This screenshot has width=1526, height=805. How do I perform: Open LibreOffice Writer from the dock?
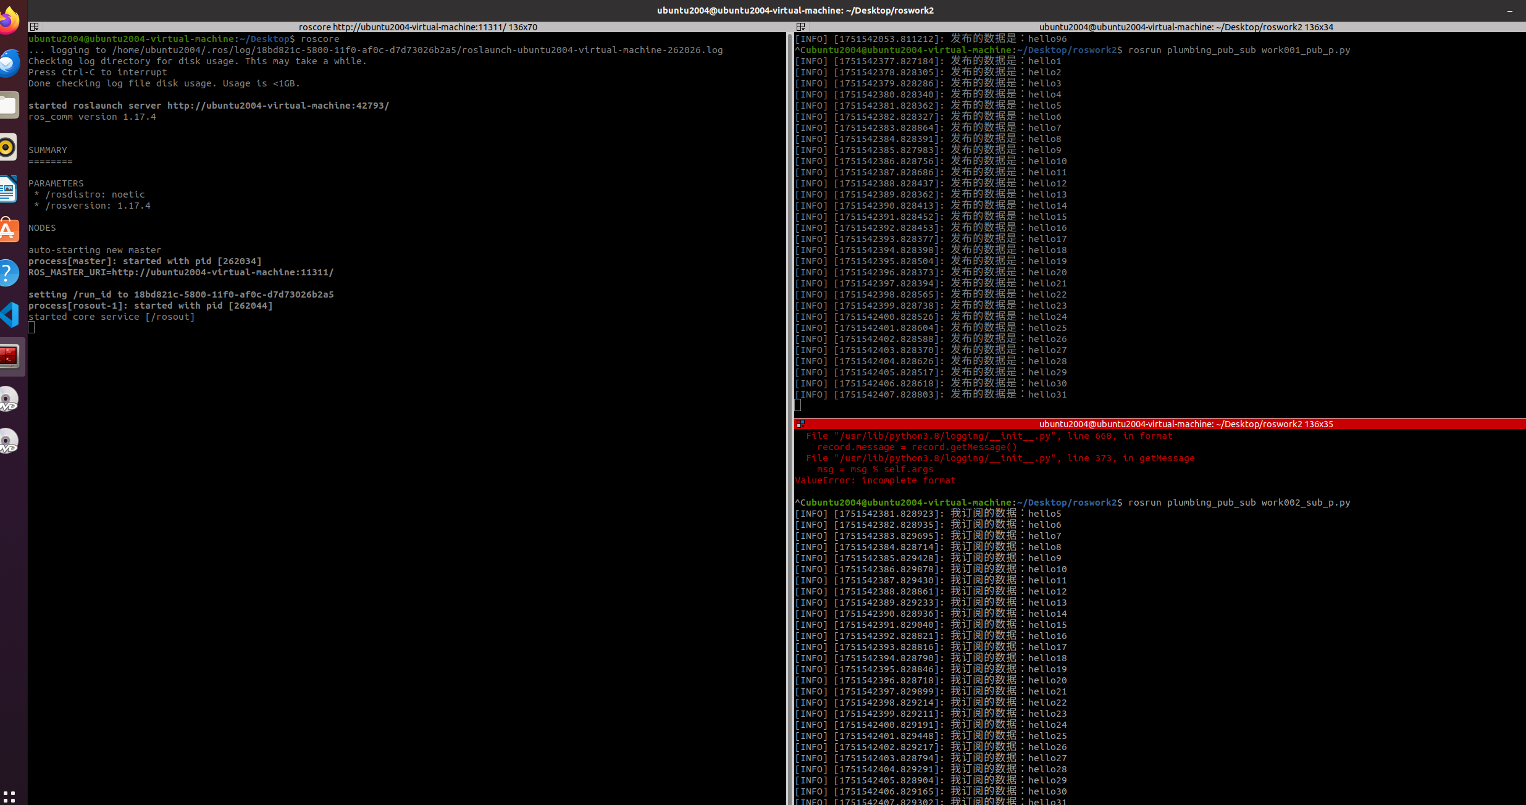click(x=9, y=189)
